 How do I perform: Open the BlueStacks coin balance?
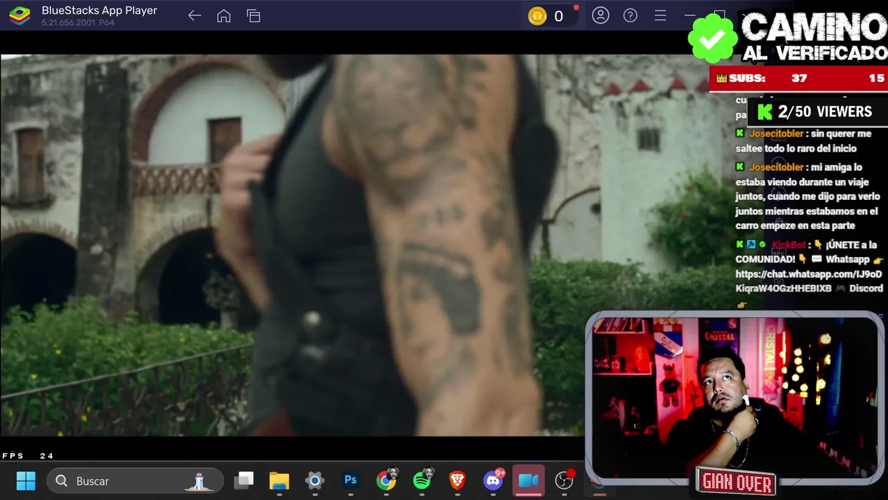(552, 16)
